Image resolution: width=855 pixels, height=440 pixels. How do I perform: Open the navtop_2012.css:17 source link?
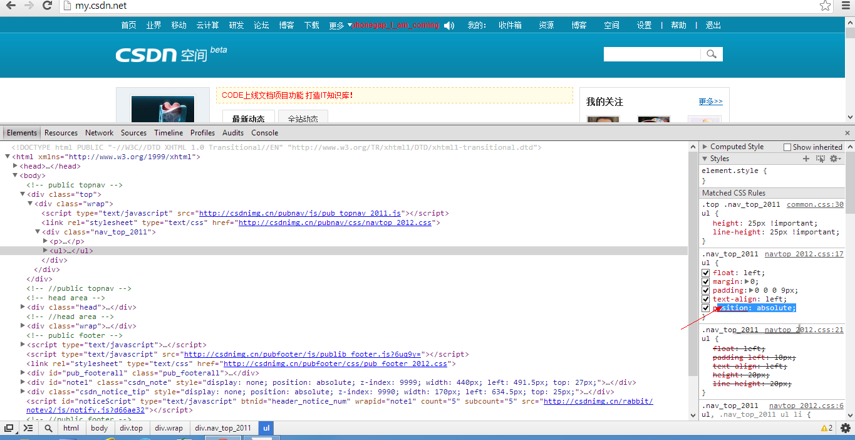[804, 254]
